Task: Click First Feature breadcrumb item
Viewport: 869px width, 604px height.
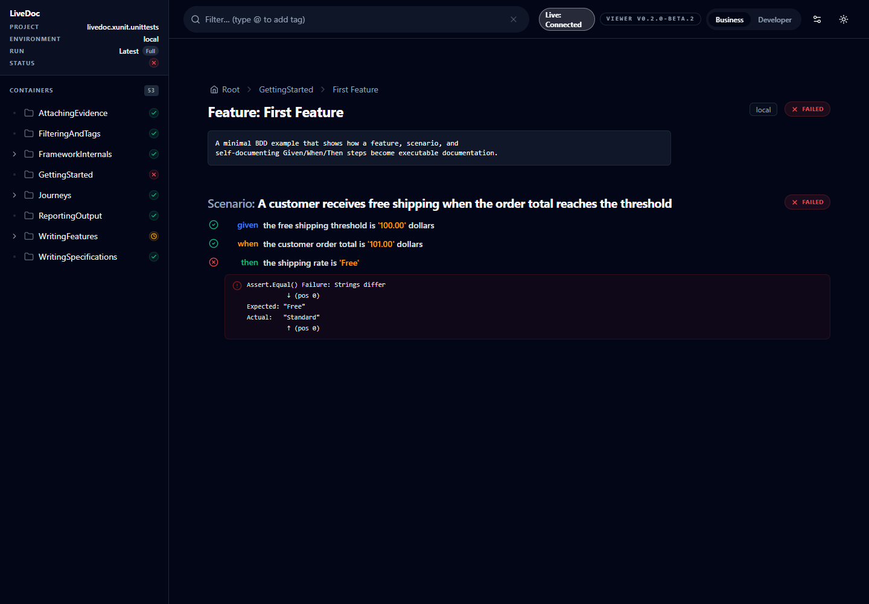Action: 355,89
